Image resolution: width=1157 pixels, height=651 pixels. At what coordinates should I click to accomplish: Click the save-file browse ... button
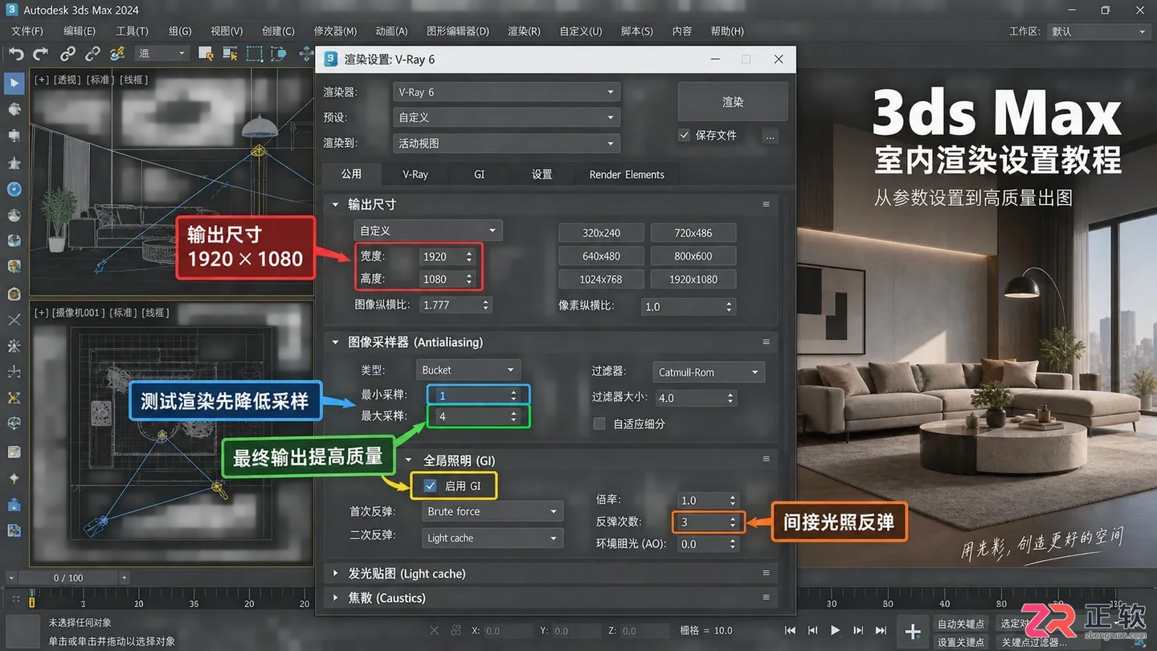(x=771, y=137)
